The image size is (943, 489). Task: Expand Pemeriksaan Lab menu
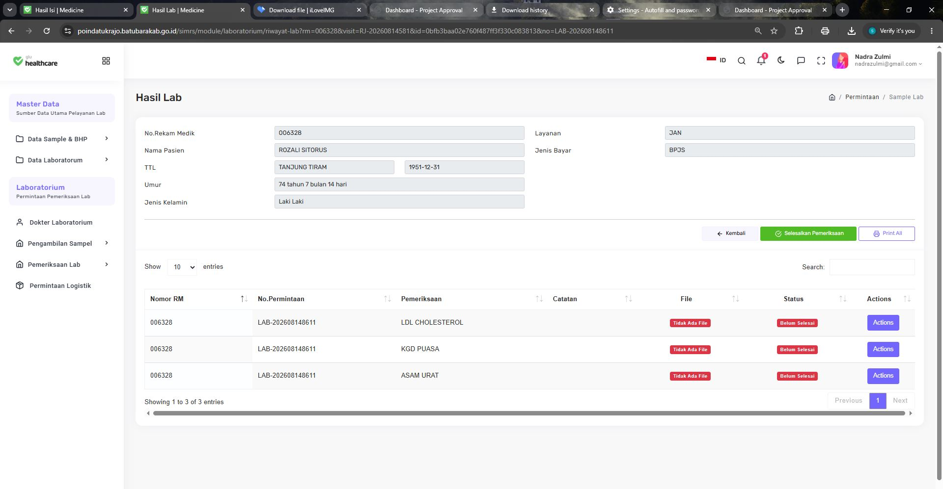coord(62,264)
